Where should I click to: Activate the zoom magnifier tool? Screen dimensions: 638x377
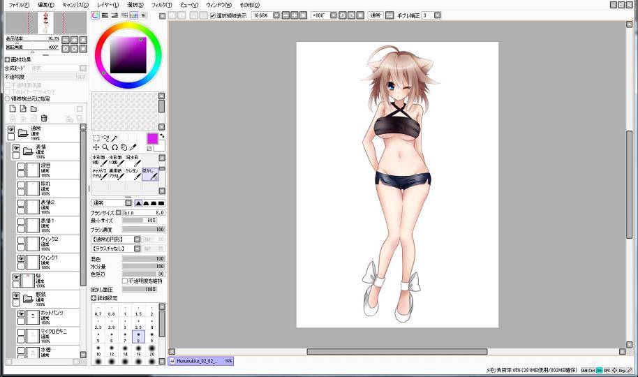[x=105, y=147]
